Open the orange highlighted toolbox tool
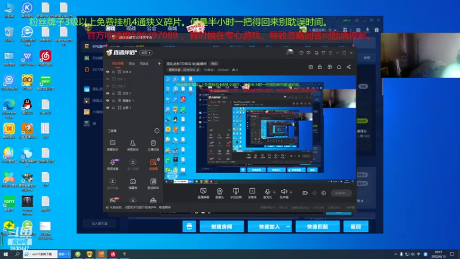Image resolution: width=460 pixels, height=259 pixels. (x=153, y=165)
